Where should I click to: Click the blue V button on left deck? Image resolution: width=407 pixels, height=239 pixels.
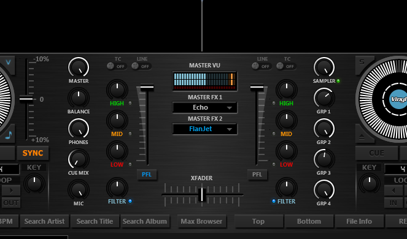[x=8, y=63]
